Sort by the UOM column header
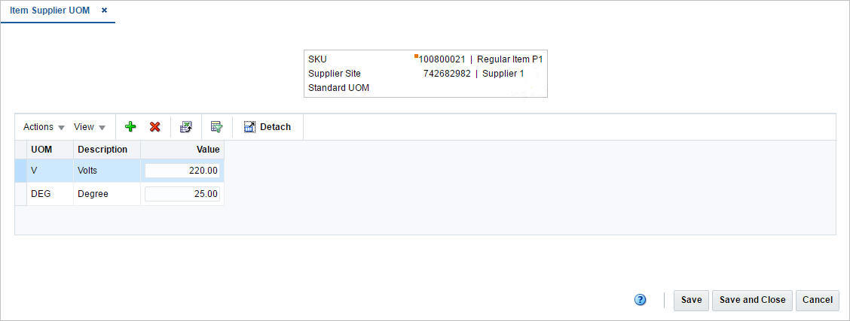The width and height of the screenshot is (850, 321). (x=50, y=150)
